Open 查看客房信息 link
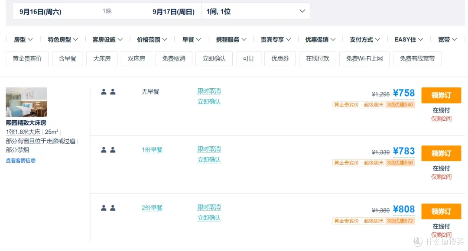 [x=21, y=161]
